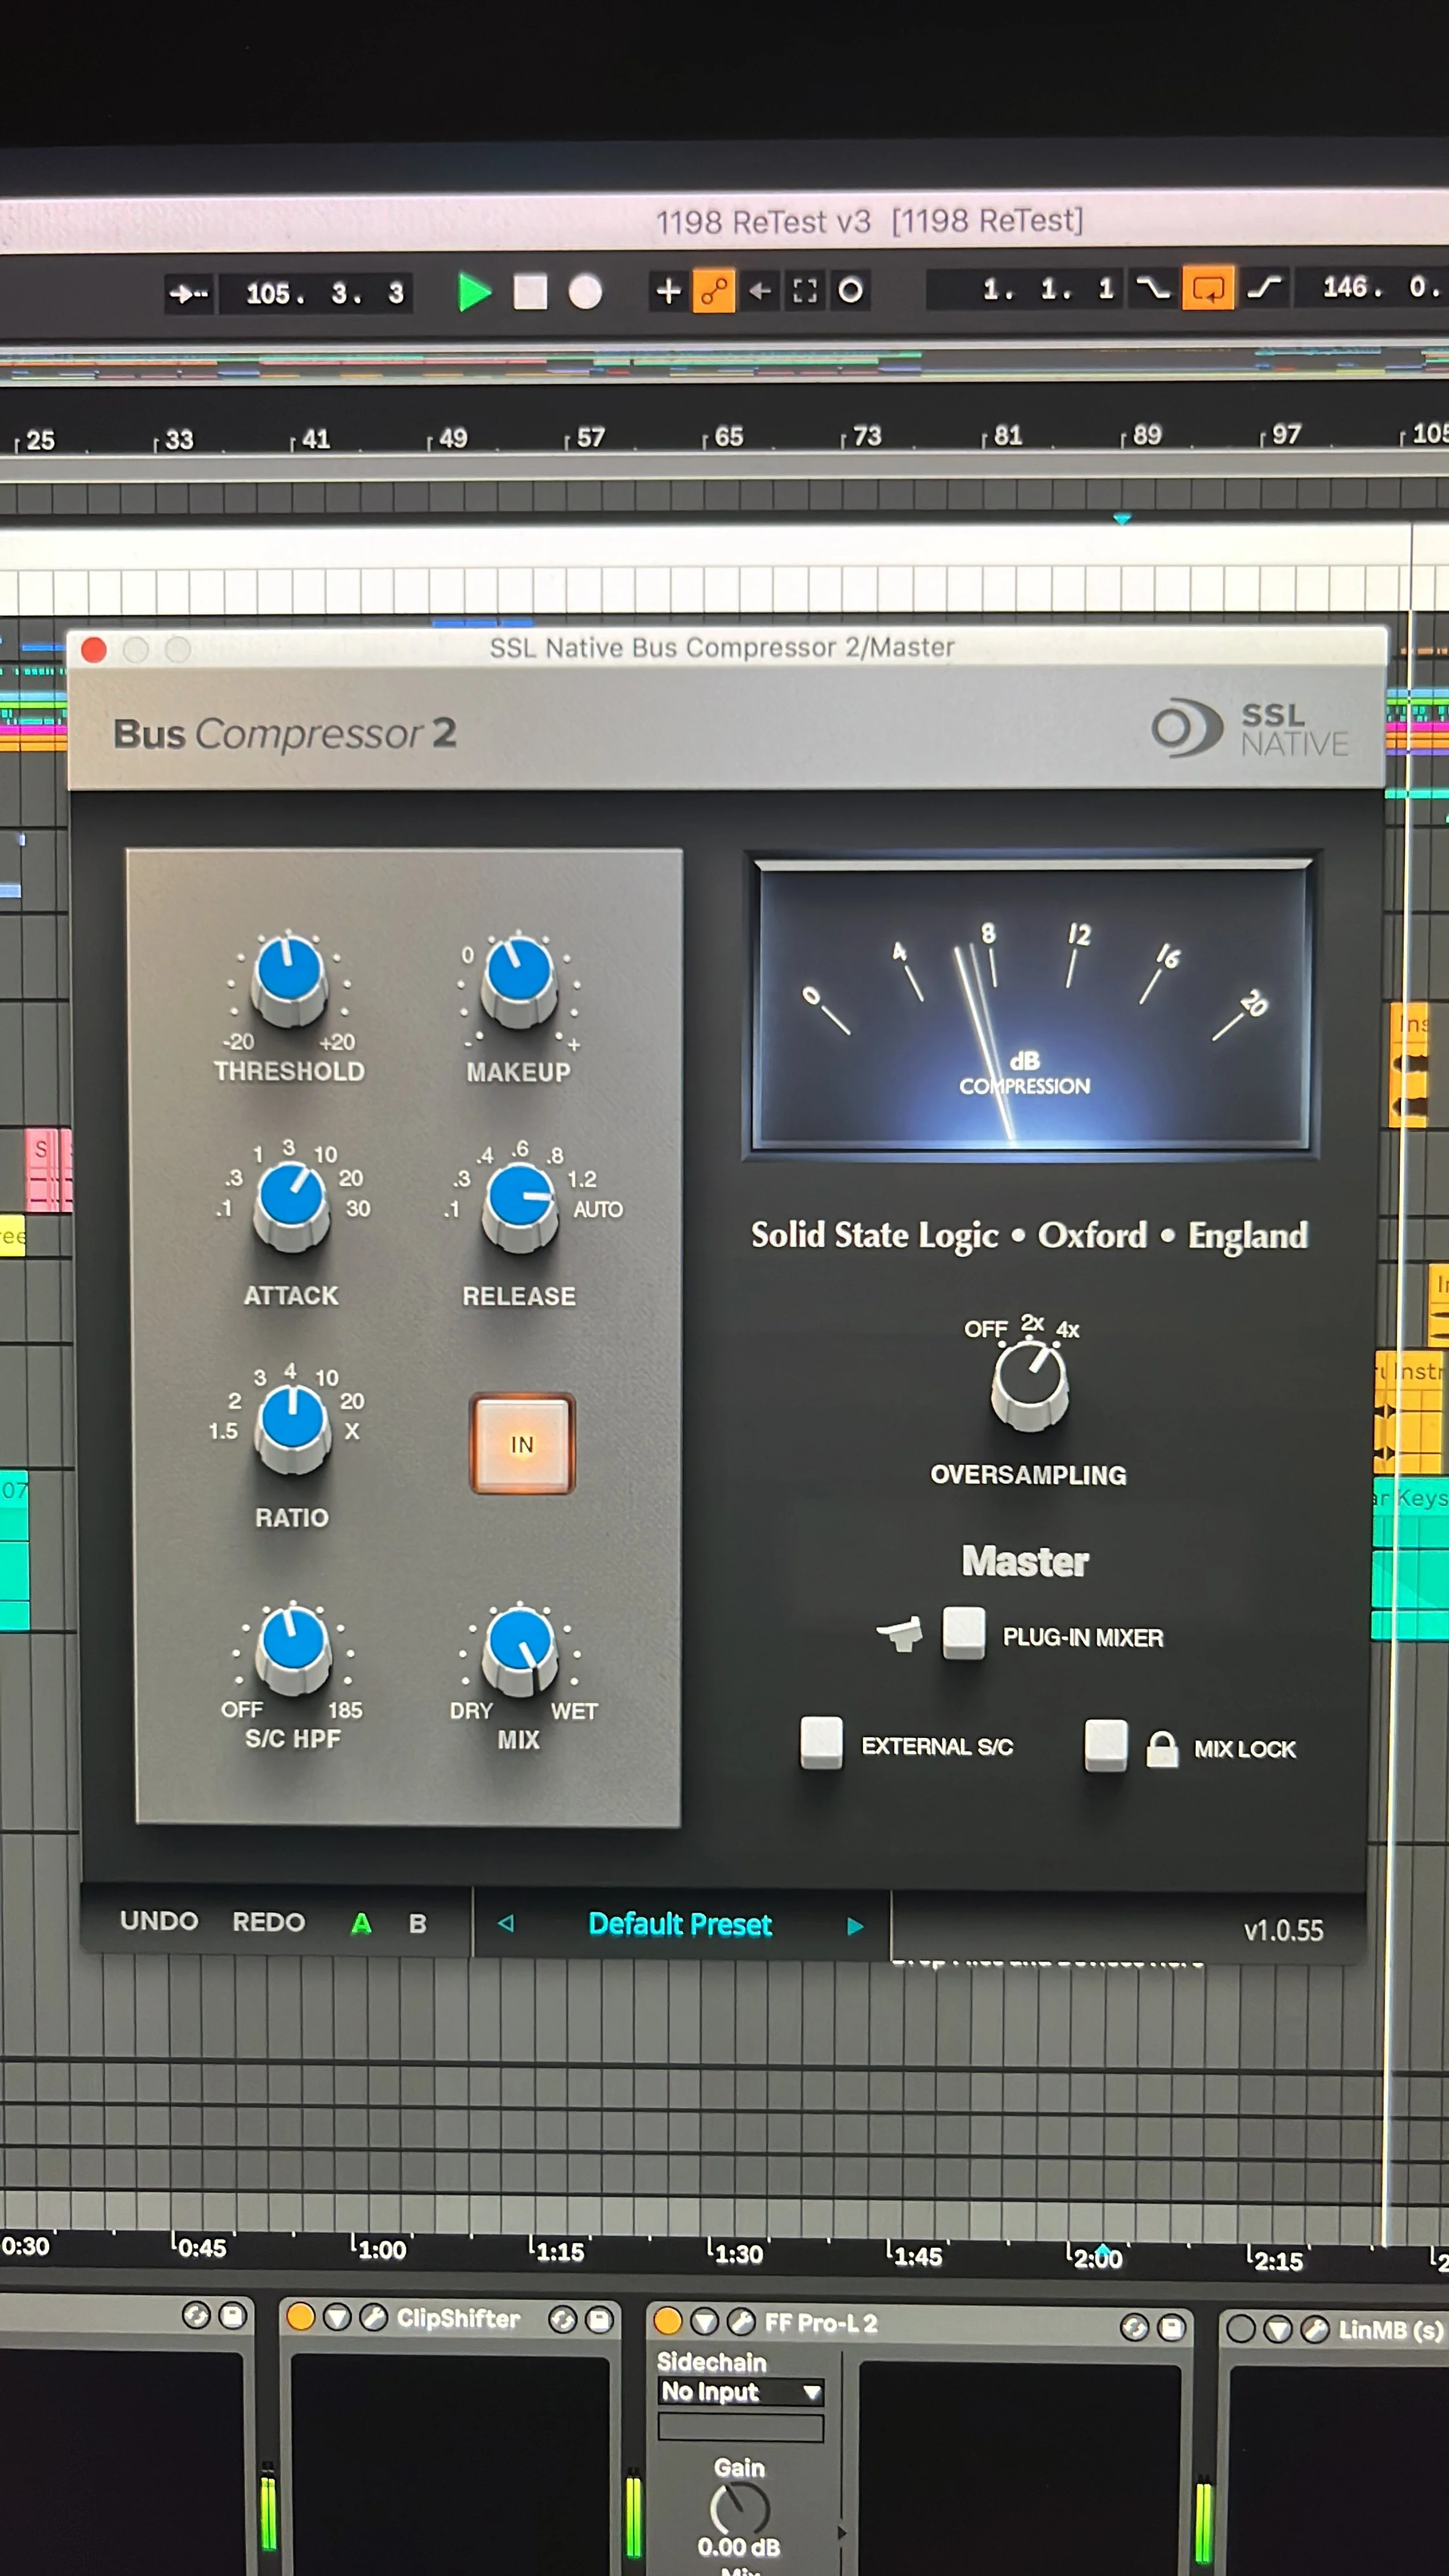This screenshot has height=2576, width=1449.
Task: Unfold FF Pro-L 2 device parameters triangle
Action: [x=704, y=2322]
